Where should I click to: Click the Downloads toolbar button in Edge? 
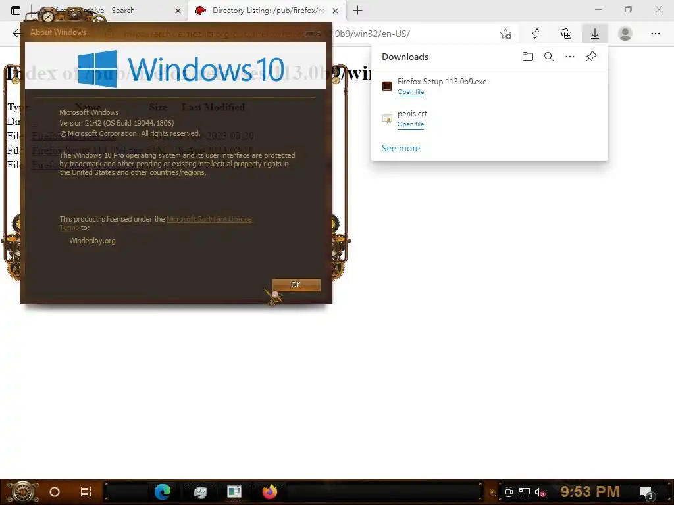point(594,34)
